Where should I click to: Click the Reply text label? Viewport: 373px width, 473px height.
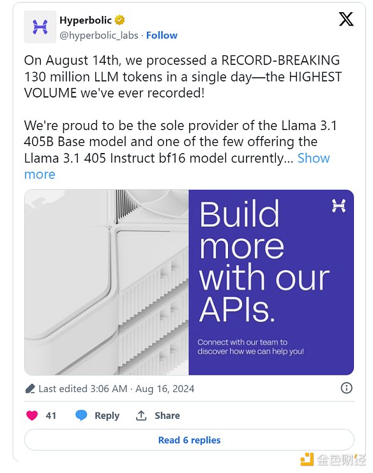107,416
